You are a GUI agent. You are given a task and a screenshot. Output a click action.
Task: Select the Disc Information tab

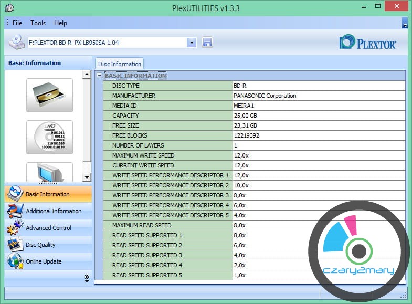pos(120,64)
